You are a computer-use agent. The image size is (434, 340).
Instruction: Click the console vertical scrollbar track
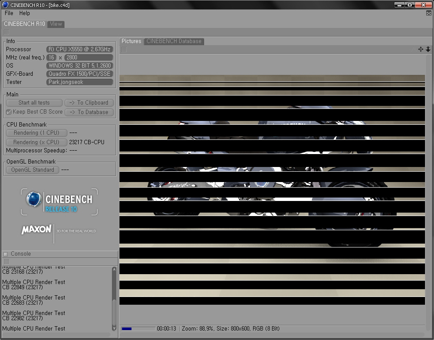tap(114, 299)
